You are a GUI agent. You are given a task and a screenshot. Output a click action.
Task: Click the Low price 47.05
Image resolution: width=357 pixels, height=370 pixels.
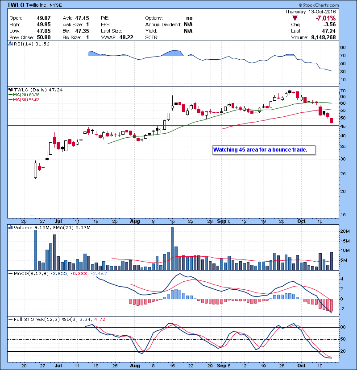pyautogui.click(x=44, y=31)
